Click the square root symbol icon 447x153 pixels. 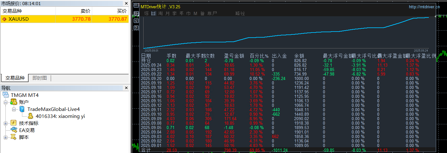tap(136, 21)
